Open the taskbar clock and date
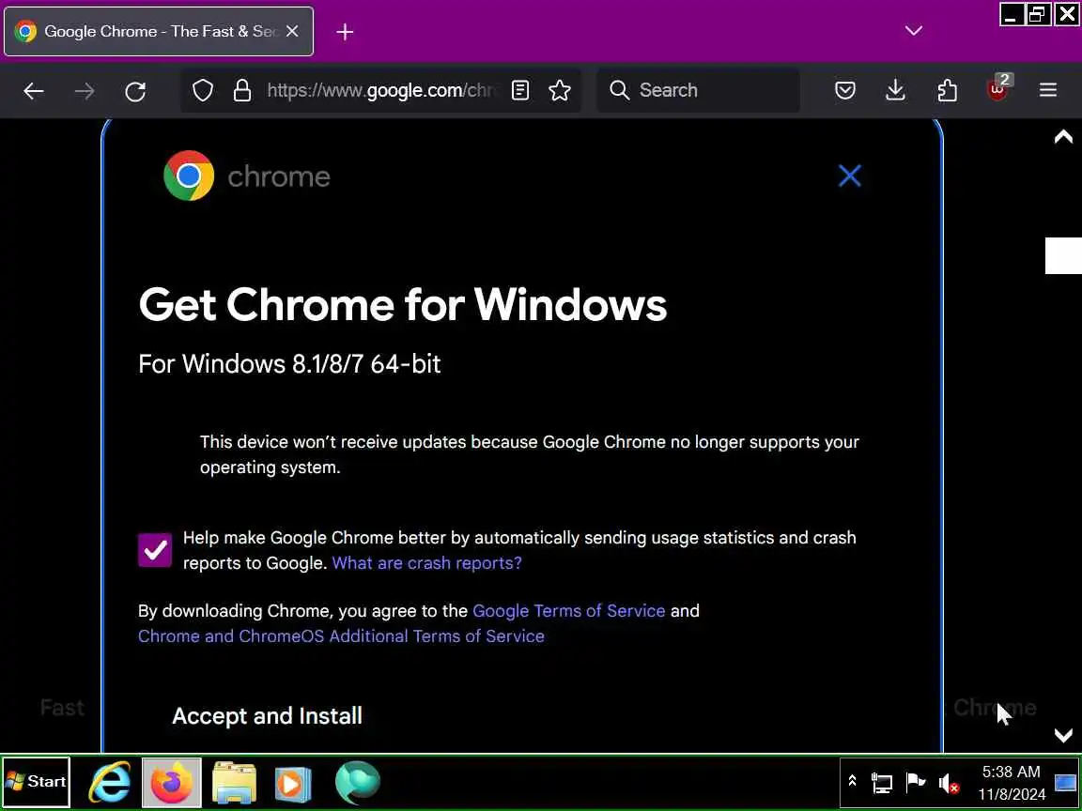This screenshot has width=1082, height=811. (1011, 783)
